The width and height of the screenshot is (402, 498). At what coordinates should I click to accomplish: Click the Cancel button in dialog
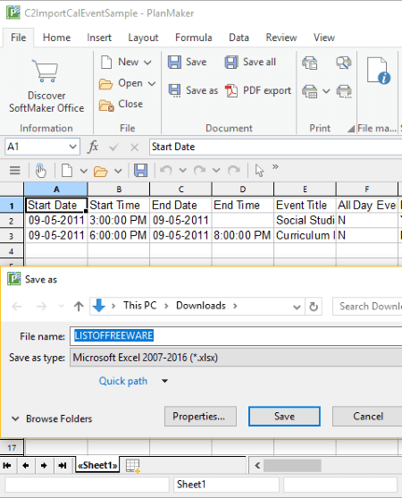pyautogui.click(x=368, y=416)
